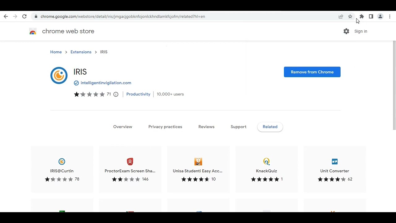Open the web store settings gear
Viewport: 396px width, 223px height.
click(x=346, y=31)
